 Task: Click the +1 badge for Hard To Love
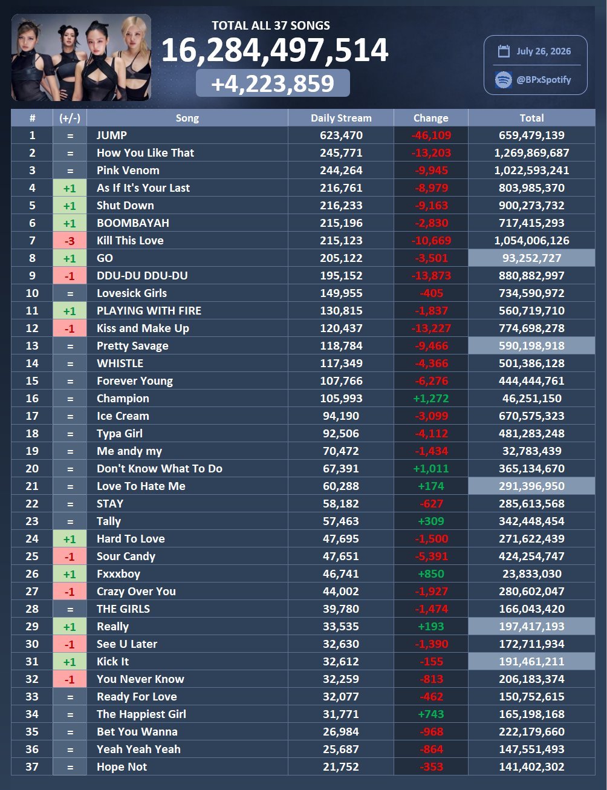tap(70, 539)
